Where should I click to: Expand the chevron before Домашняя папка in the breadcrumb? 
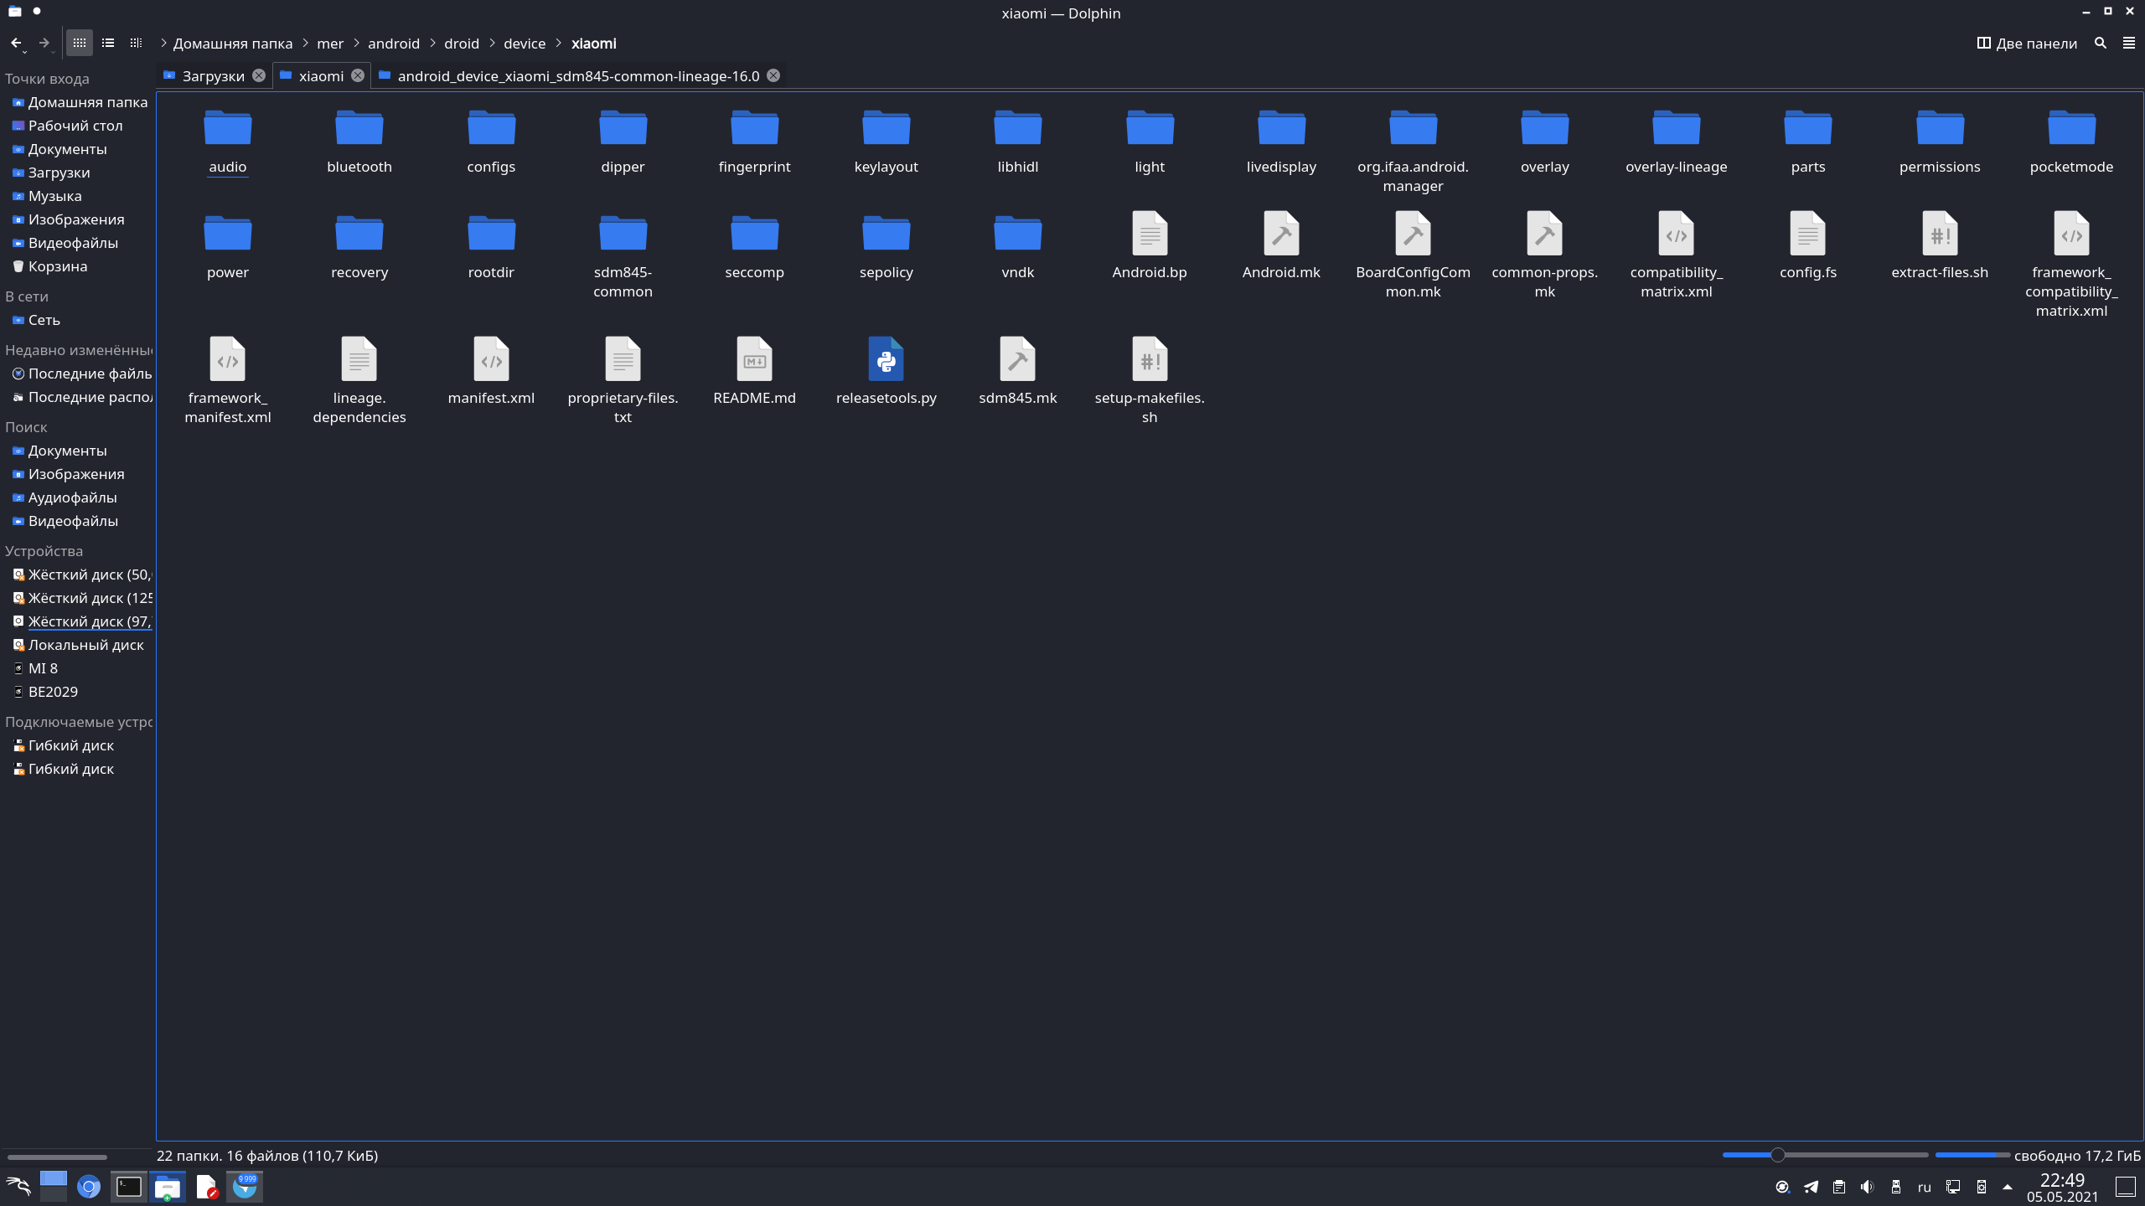163,44
